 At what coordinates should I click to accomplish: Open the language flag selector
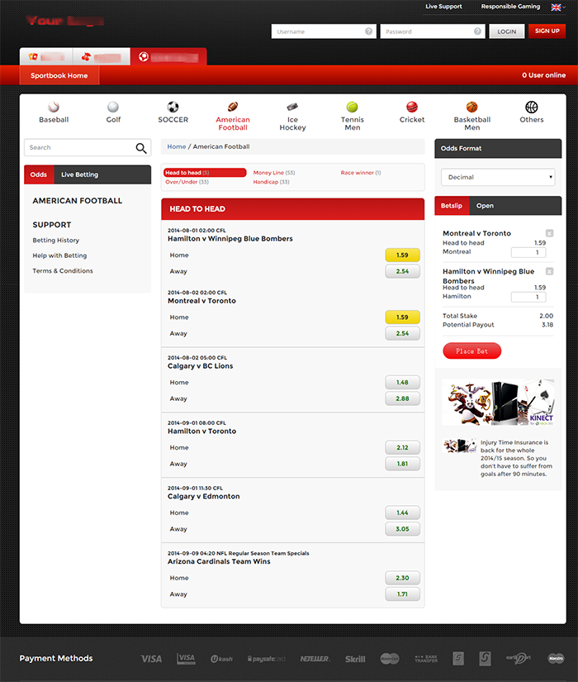(x=557, y=7)
